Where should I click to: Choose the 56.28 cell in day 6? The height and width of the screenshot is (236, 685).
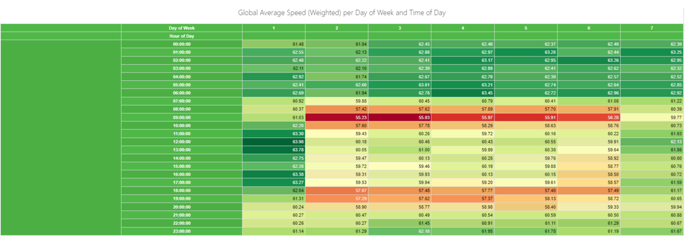pos(589,118)
